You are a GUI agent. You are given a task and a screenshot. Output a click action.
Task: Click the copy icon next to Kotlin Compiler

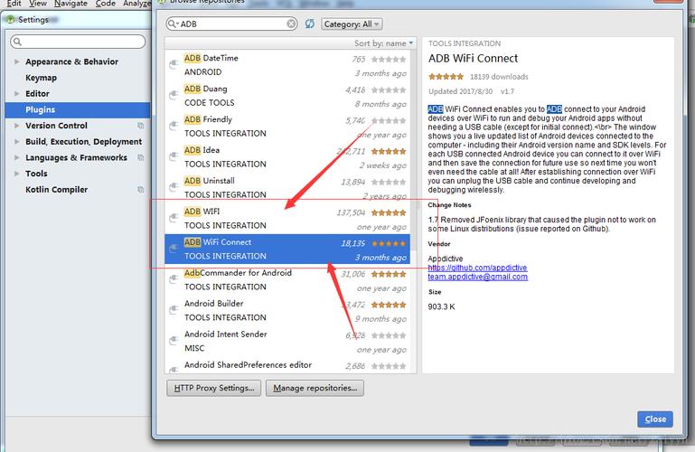pyautogui.click(x=140, y=189)
